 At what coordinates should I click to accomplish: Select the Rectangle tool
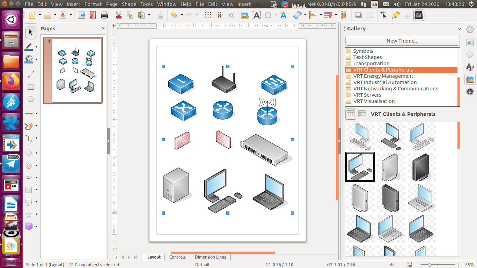pyautogui.click(x=31, y=87)
